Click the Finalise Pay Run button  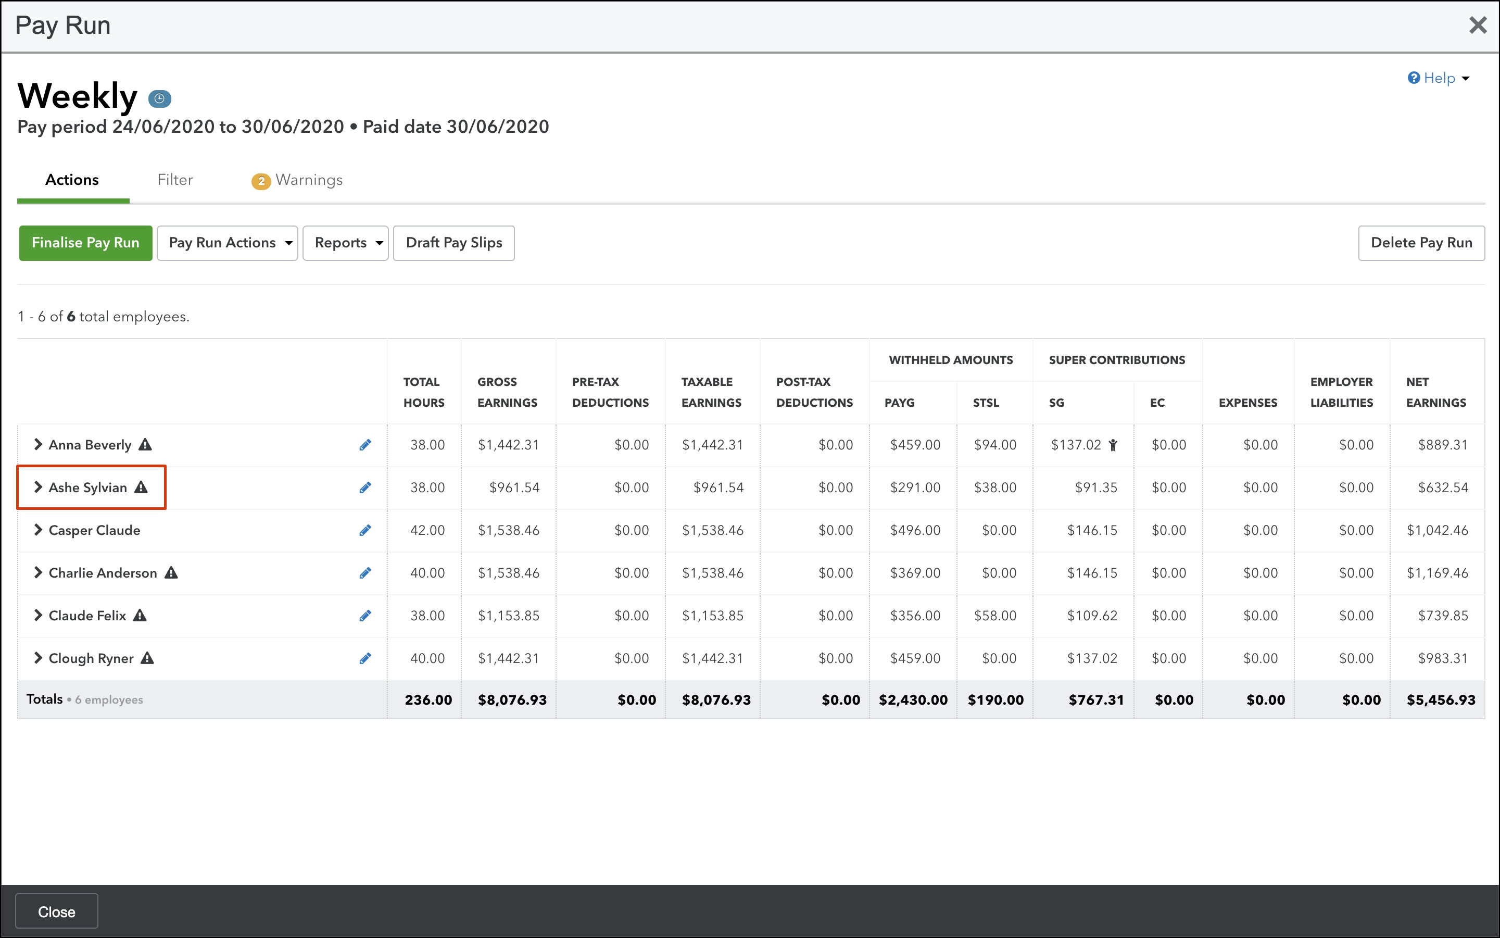coord(85,243)
